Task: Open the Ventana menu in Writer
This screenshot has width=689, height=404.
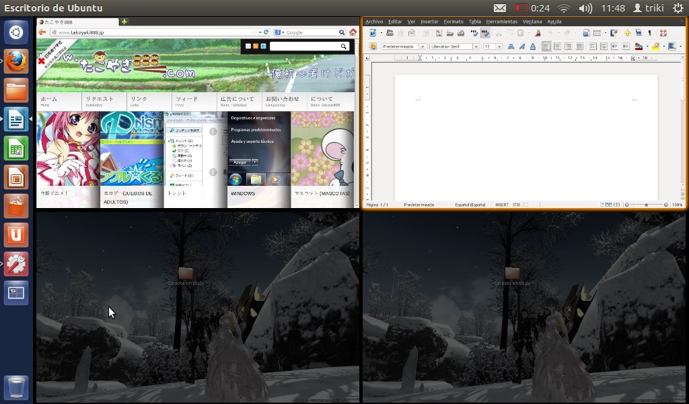Action: (x=532, y=22)
